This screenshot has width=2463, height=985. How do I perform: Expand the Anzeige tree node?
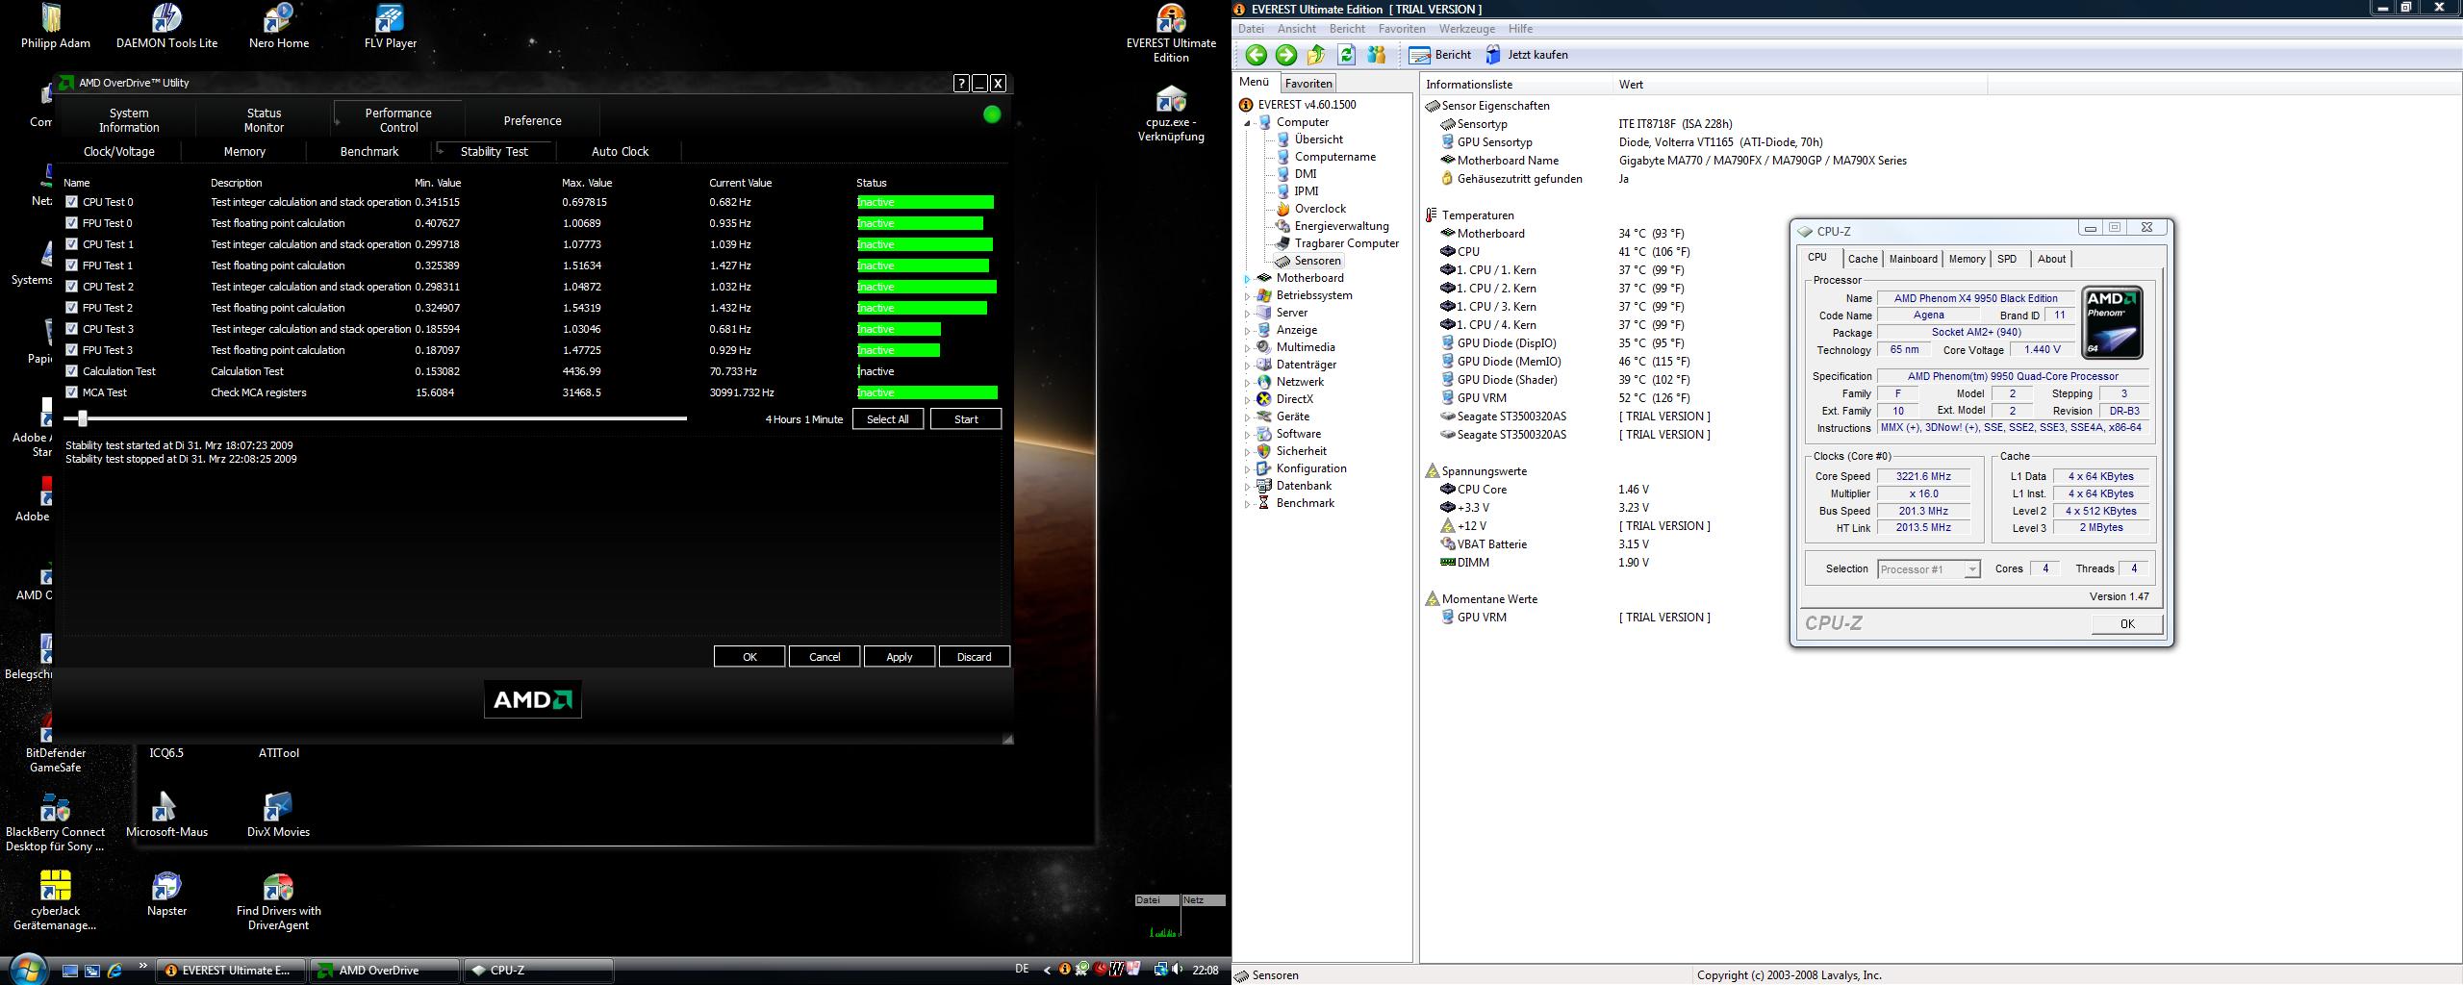point(1248,331)
